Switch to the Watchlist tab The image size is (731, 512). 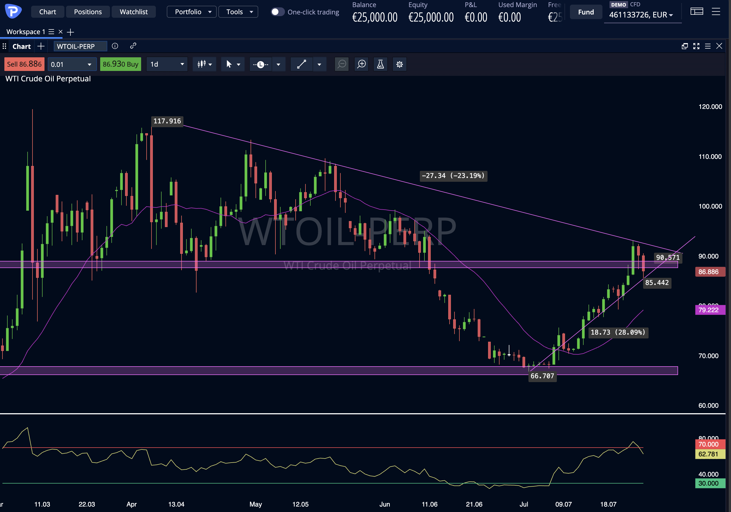coord(134,12)
